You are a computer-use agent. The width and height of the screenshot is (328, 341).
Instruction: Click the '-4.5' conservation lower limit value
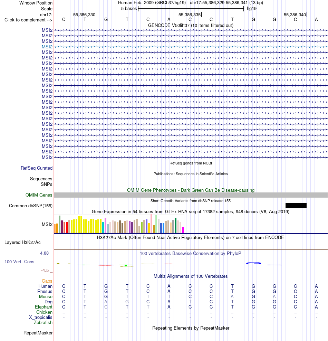tap(45, 271)
